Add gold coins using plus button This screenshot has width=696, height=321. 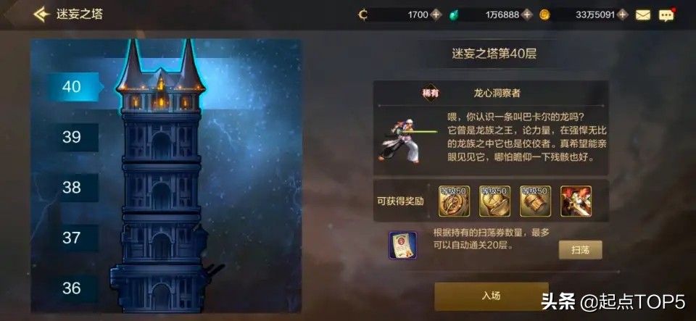tap(623, 14)
